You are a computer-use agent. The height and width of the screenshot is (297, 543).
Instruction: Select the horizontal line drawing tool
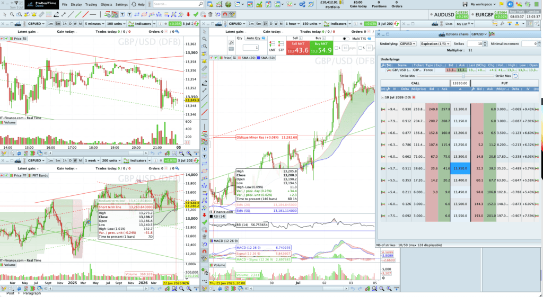pos(93,14)
